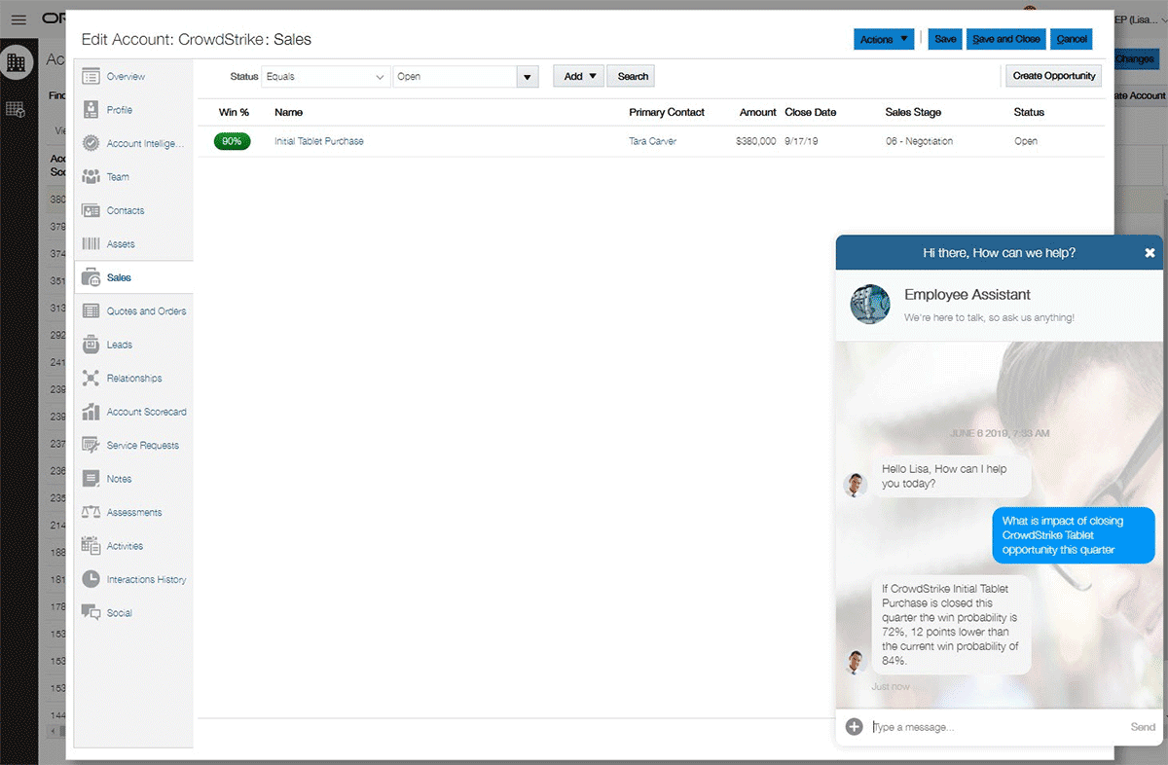Click the 9/17/19 close date cell

[802, 141]
